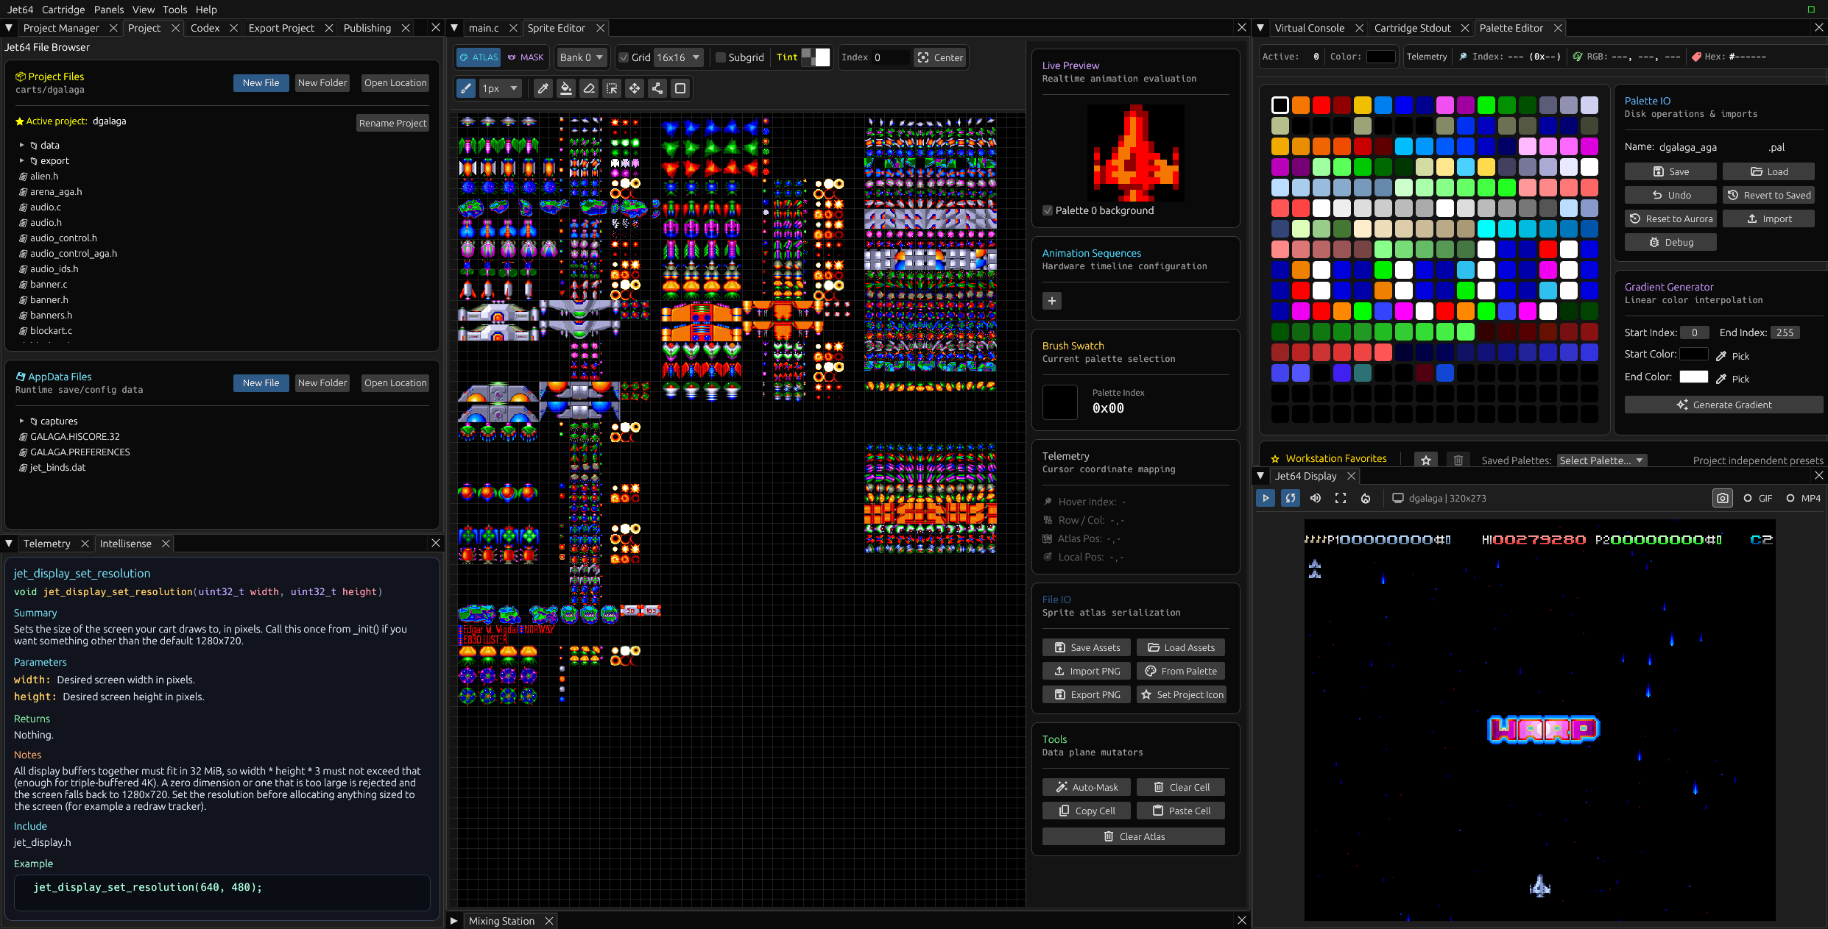Open the Bank 0 dropdown
1828x929 pixels.
point(582,57)
